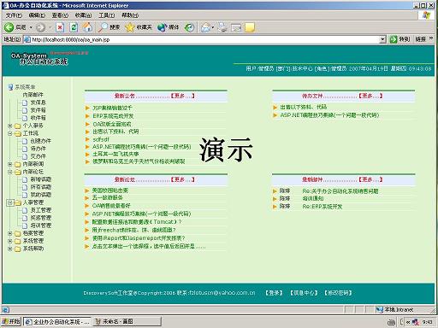Click the 链接 links bar button
Viewport: 438px width, 328px height.
pyautogui.click(x=420, y=39)
